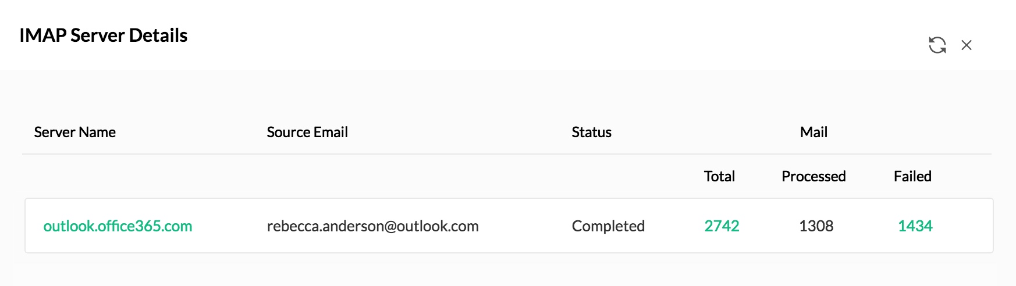The height and width of the screenshot is (286, 1016).
Task: Click the processed mail count 1308
Action: (x=816, y=226)
